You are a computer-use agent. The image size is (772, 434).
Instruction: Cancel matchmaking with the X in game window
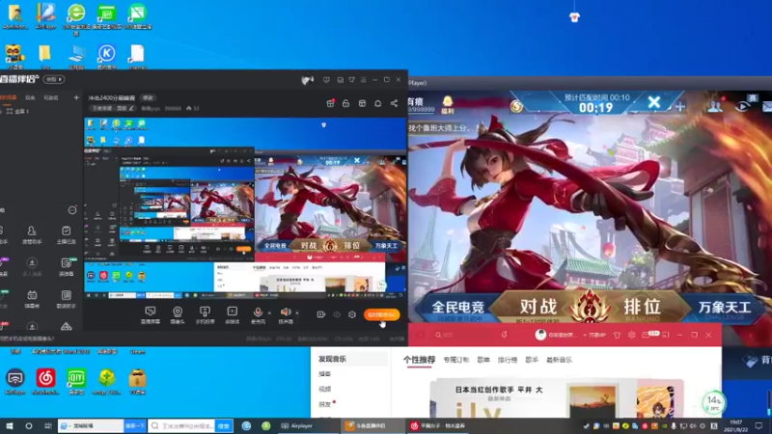tap(654, 102)
